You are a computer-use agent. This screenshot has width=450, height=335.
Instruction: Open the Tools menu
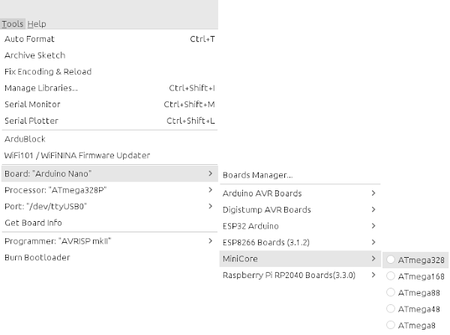point(13,24)
